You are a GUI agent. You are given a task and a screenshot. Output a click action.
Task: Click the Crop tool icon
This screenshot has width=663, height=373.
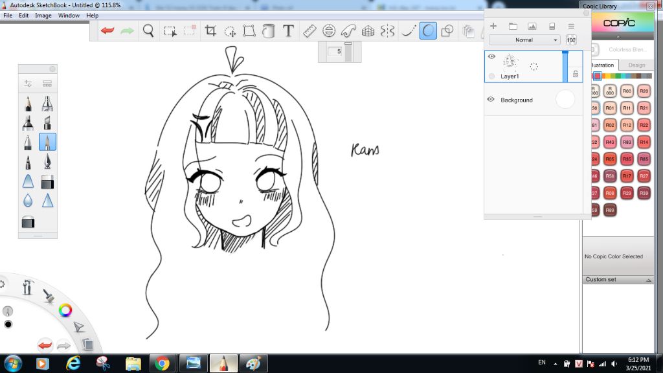[210, 30]
